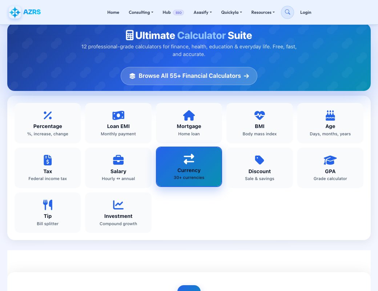Open the Age calculator label
Viewport: 378px width, 291px height.
[x=330, y=126]
